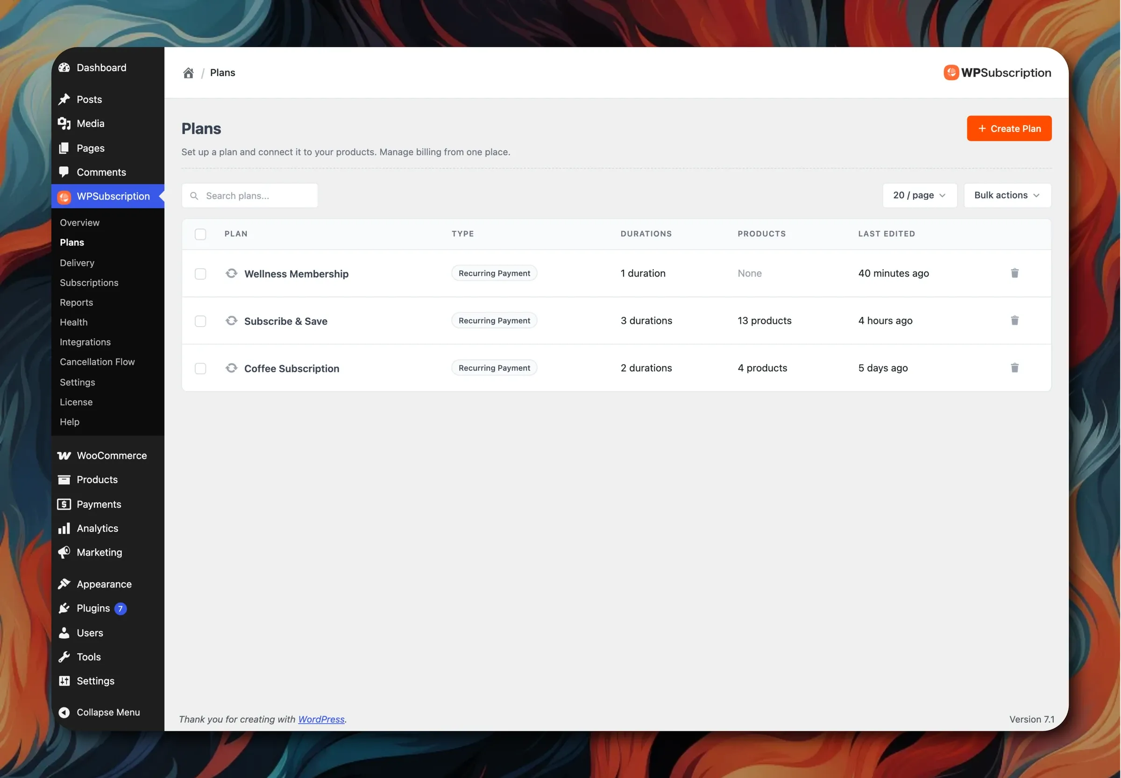Open the Subscribe & Save plan
The image size is (1121, 778).
[285, 321]
